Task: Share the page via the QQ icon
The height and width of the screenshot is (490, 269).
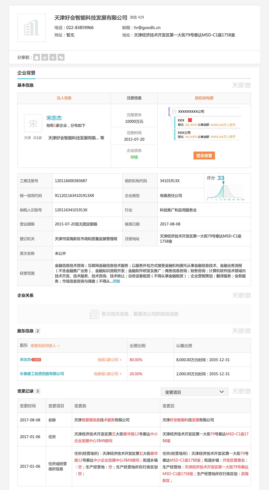Action: (37, 57)
